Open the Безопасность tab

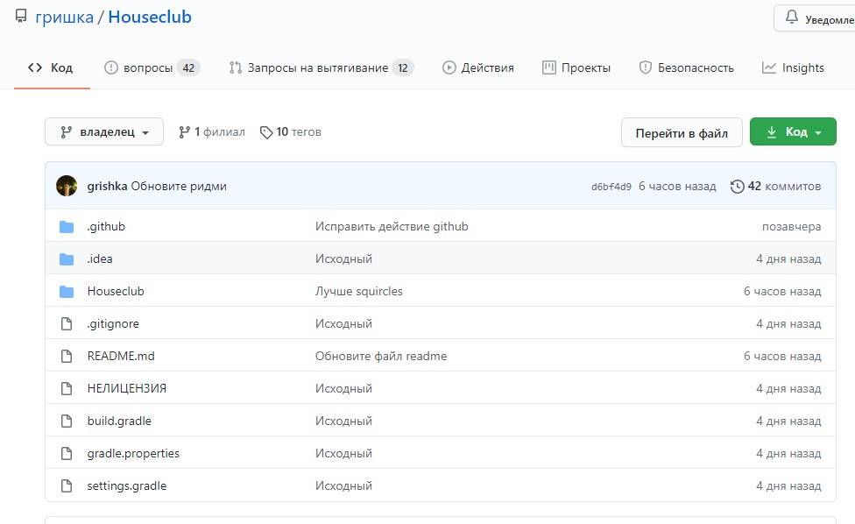(686, 67)
